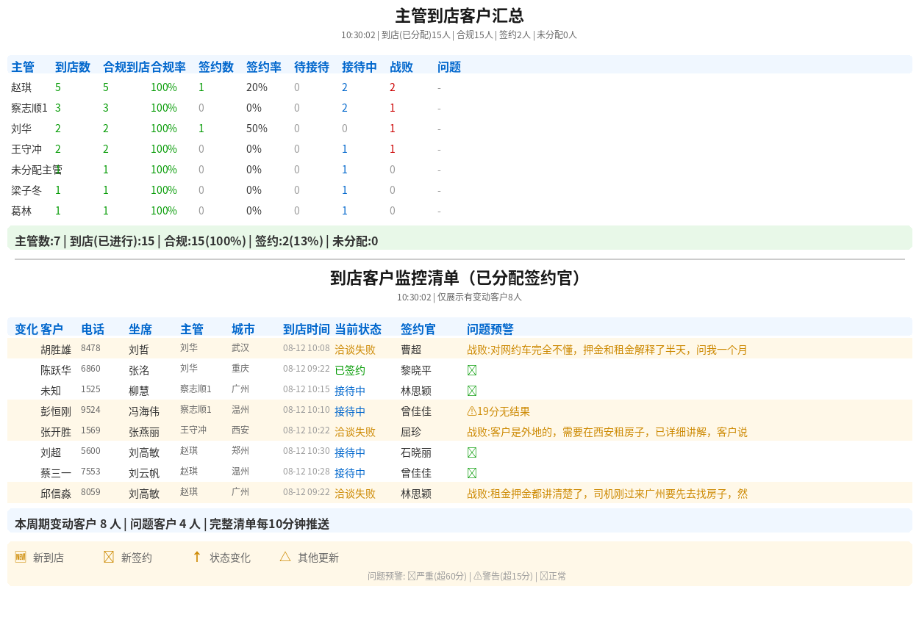
Task: Click the 其他更新 triangle legend icon
Action: point(285,557)
